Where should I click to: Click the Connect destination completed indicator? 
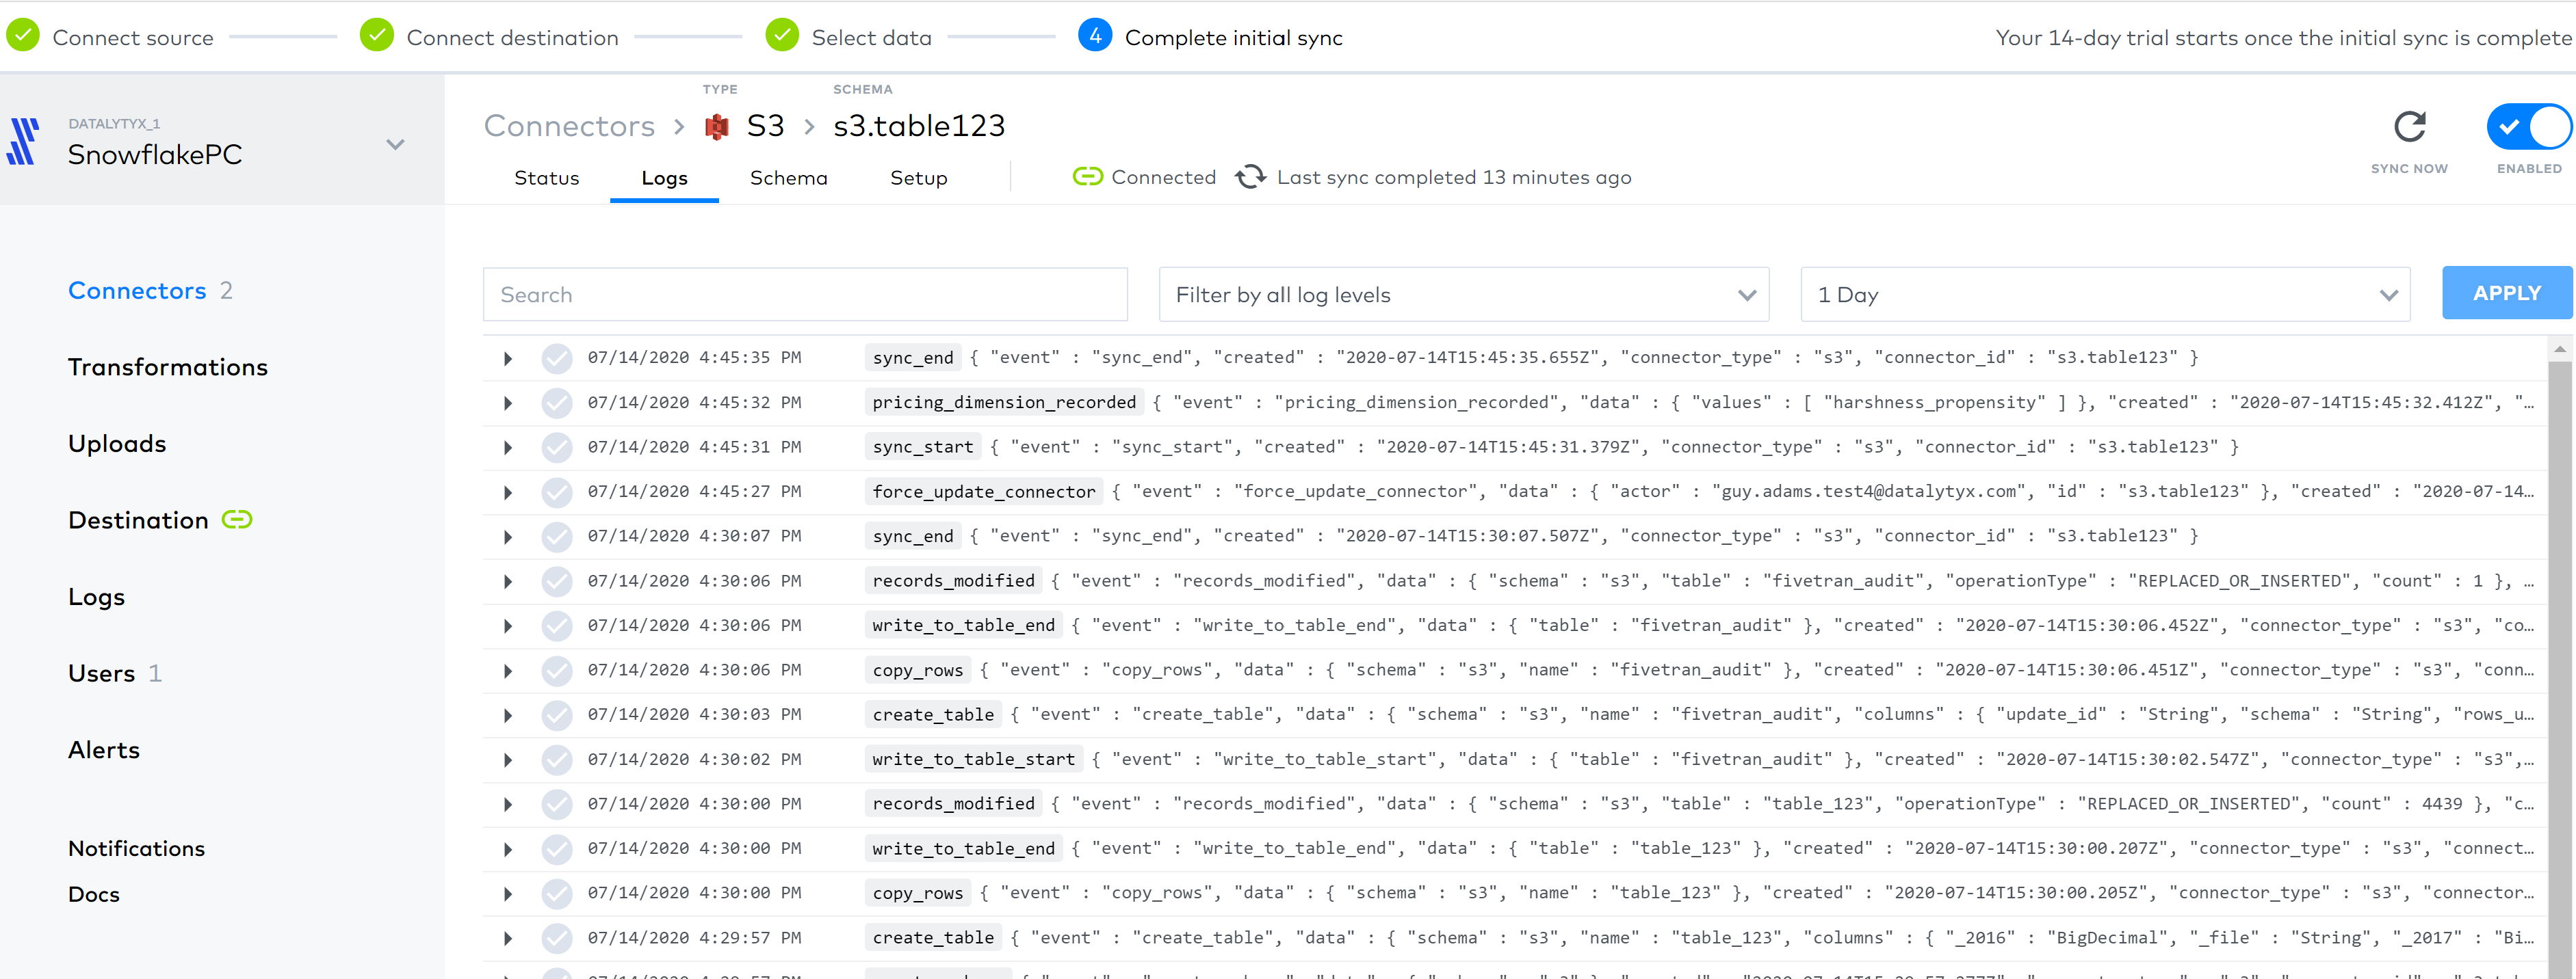[x=376, y=35]
